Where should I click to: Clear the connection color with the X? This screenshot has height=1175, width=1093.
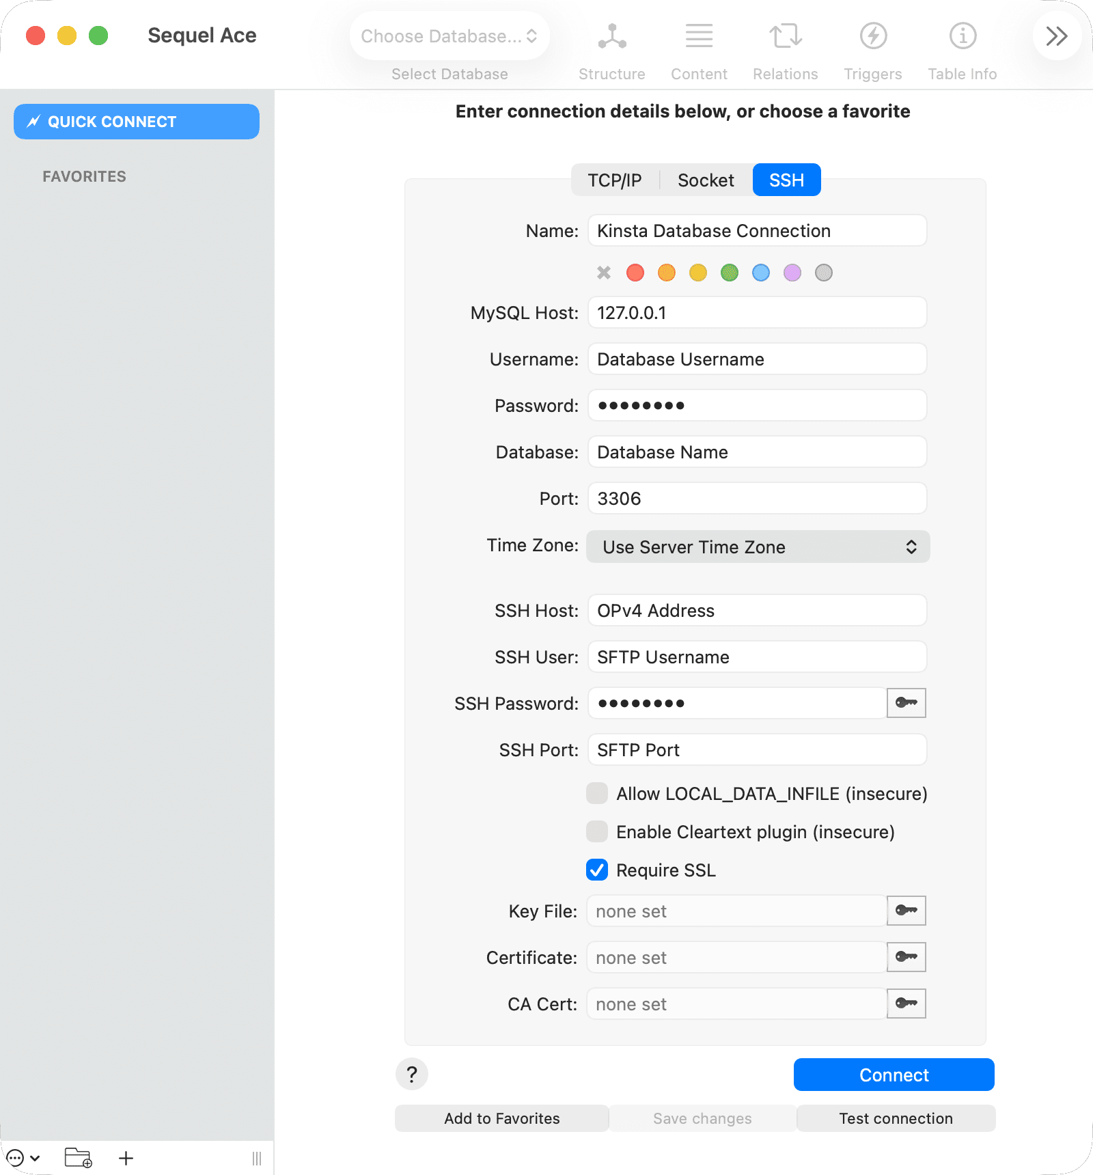604,273
